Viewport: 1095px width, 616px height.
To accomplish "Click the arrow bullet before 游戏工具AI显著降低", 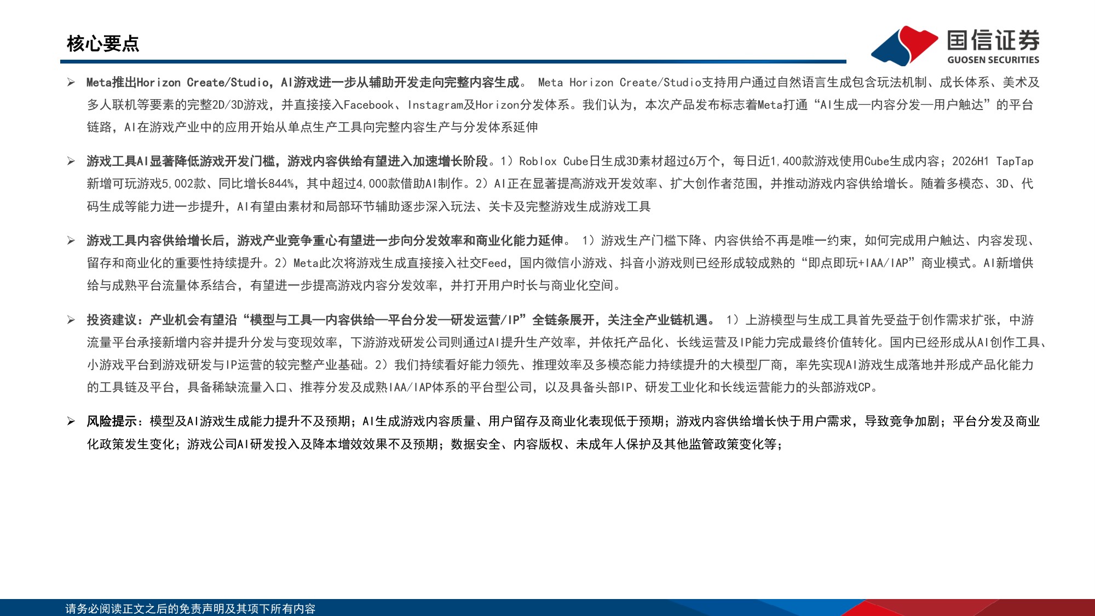I will (x=71, y=162).
